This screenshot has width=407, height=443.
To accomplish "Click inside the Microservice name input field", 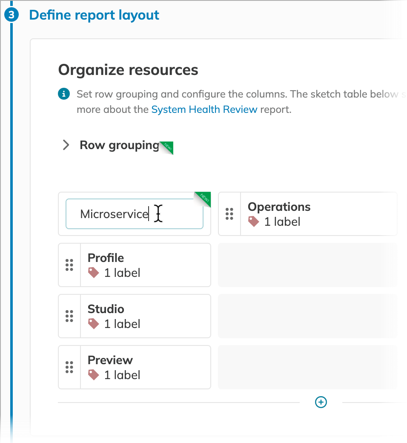I will [x=134, y=214].
